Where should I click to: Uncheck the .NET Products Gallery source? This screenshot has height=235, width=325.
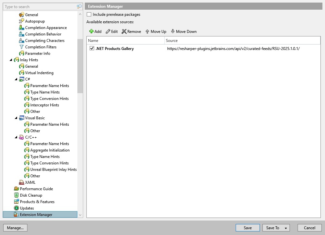92,48
